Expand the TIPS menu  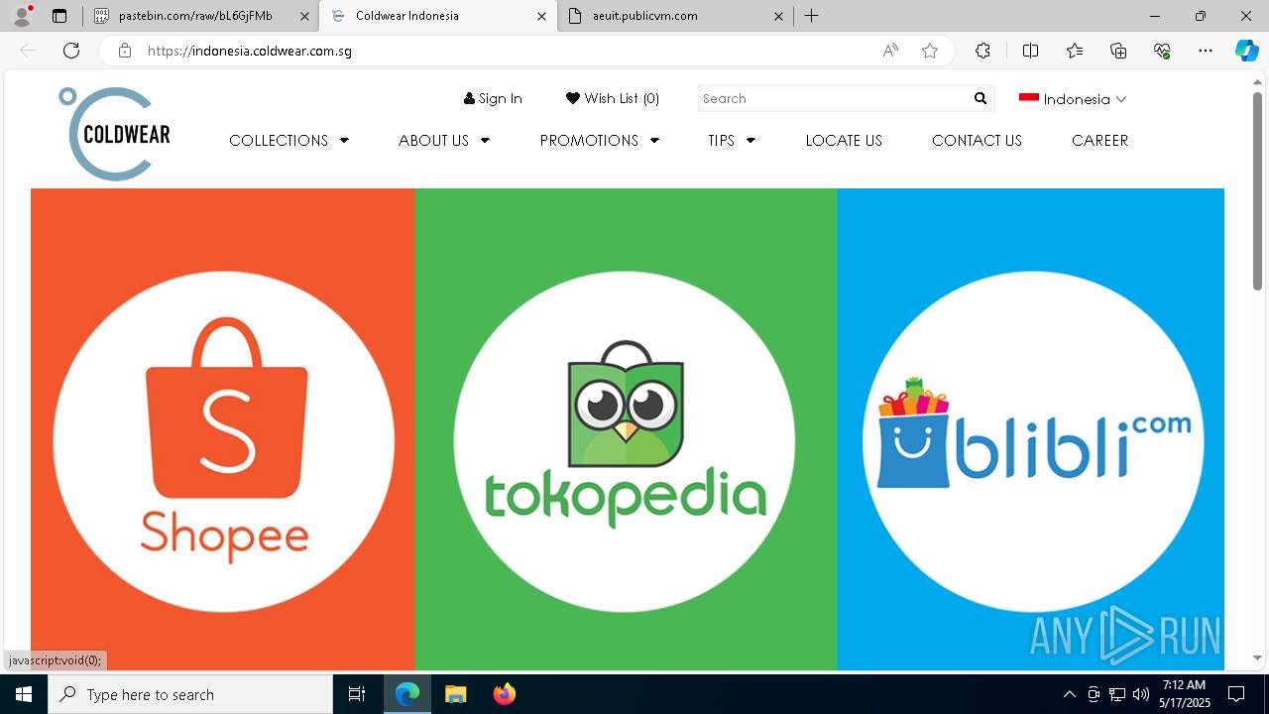(731, 141)
